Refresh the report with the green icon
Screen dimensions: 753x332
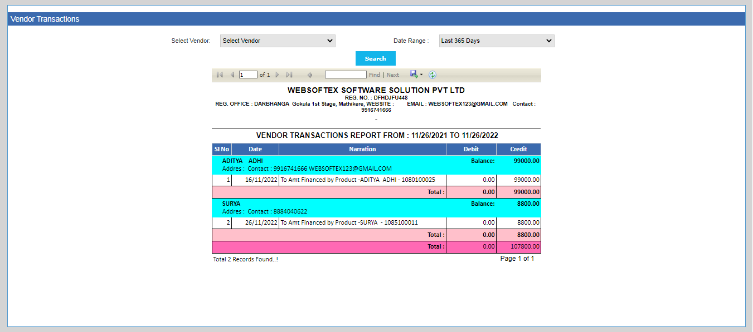[432, 75]
